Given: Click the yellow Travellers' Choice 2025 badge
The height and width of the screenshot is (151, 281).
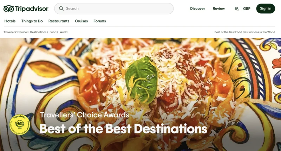Looking at the screenshot, I should point(20,125).
